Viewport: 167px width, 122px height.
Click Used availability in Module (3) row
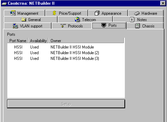[34, 58]
